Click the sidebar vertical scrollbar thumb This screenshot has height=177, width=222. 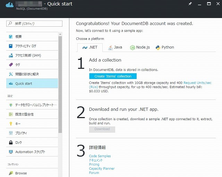click(60, 85)
